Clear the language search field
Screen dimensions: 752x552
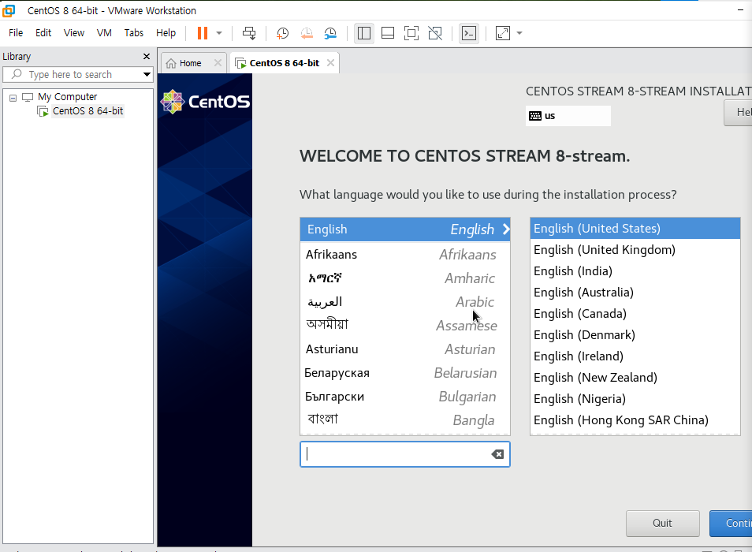tap(497, 454)
